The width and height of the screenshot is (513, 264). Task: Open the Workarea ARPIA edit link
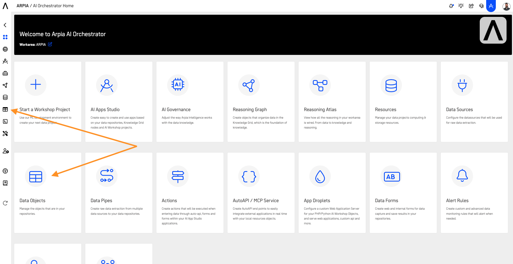coord(50,44)
